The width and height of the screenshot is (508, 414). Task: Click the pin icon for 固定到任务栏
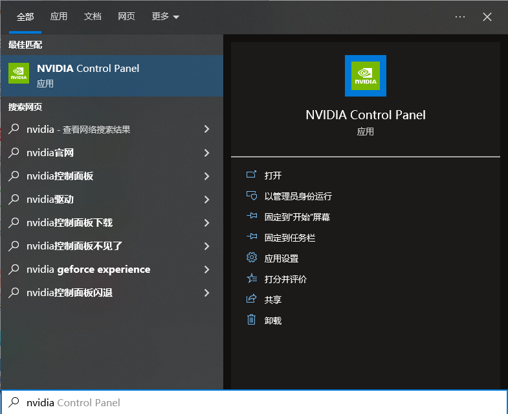(251, 237)
